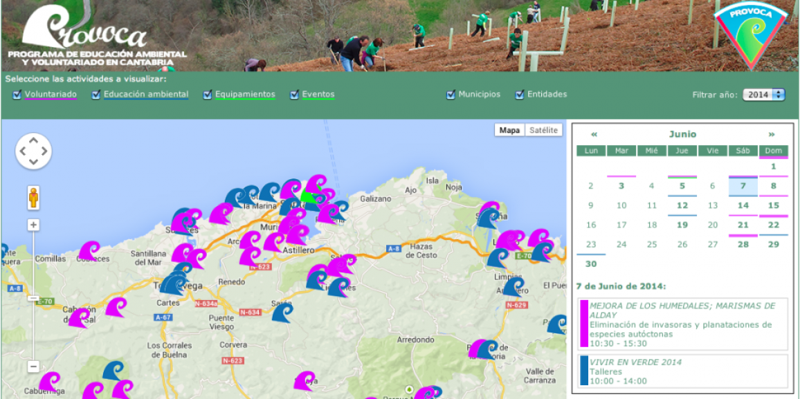Click the Voluntariado label link

point(51,94)
